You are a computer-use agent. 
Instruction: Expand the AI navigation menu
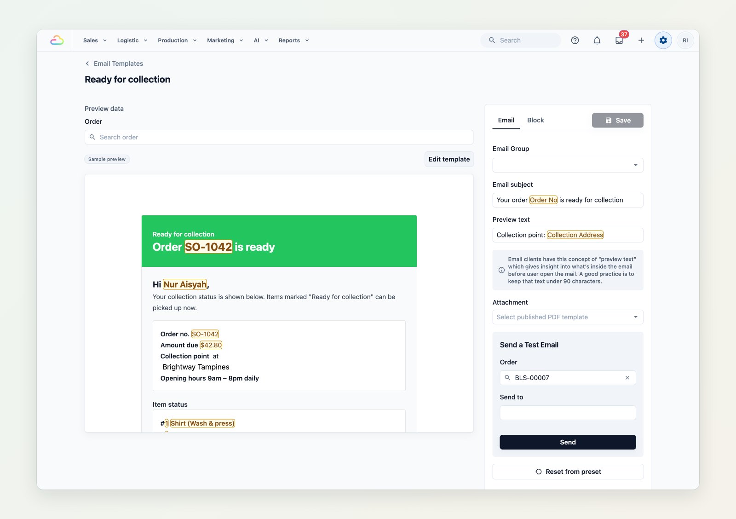pyautogui.click(x=261, y=40)
